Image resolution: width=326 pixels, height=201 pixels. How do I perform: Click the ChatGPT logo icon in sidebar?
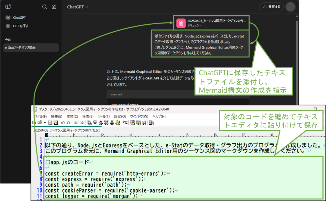tap(8, 18)
